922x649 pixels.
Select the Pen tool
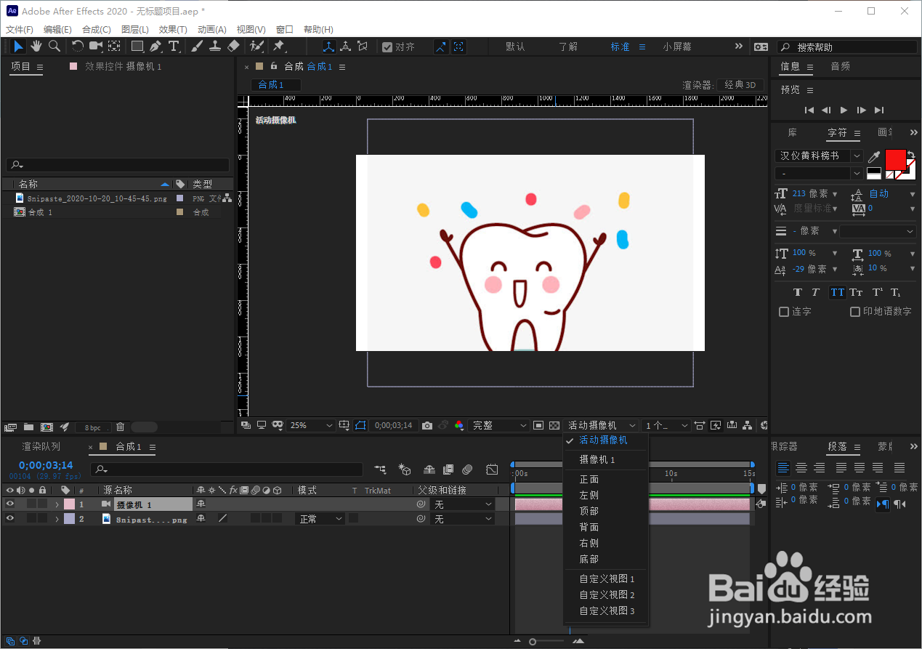[155, 47]
